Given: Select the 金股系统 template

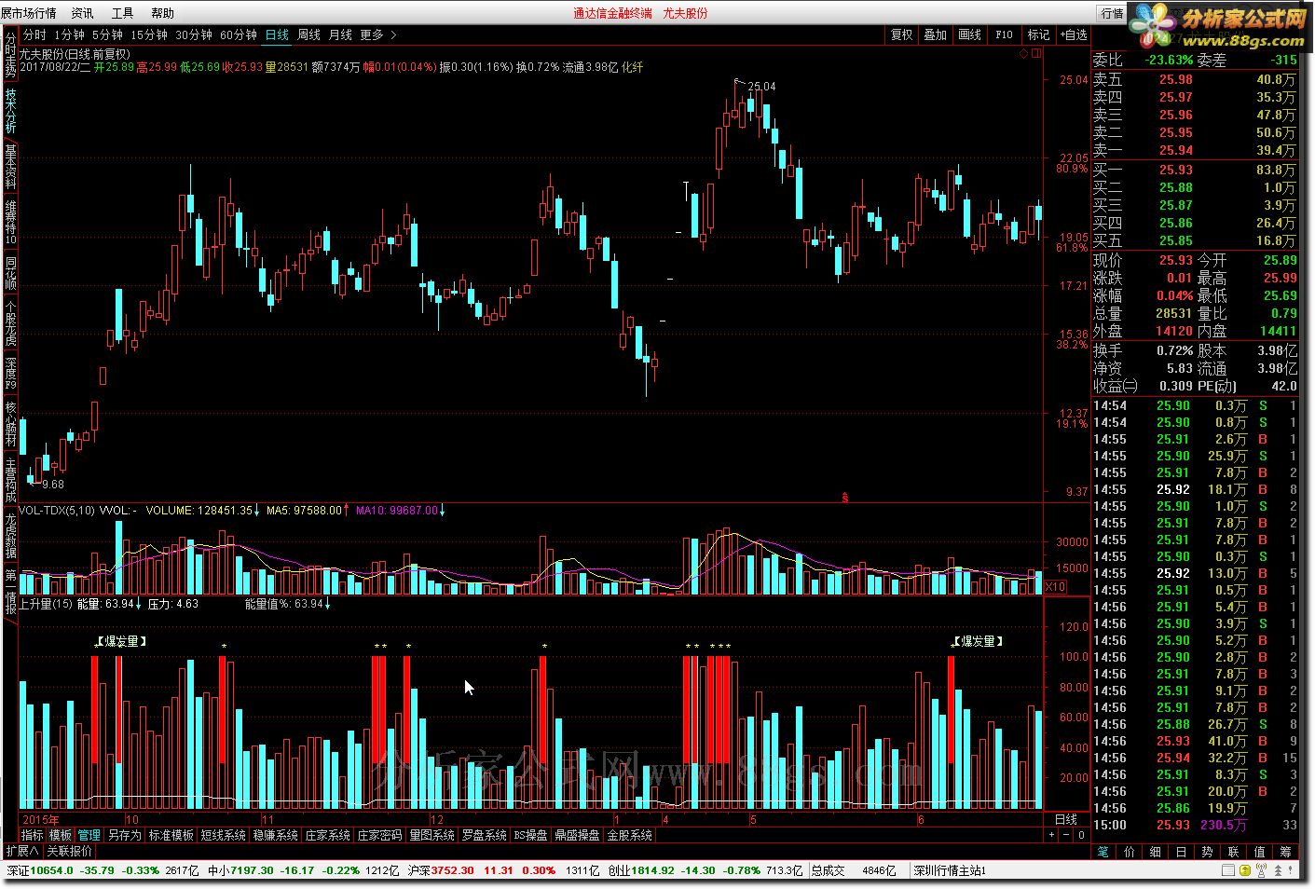Looking at the screenshot, I should [629, 835].
